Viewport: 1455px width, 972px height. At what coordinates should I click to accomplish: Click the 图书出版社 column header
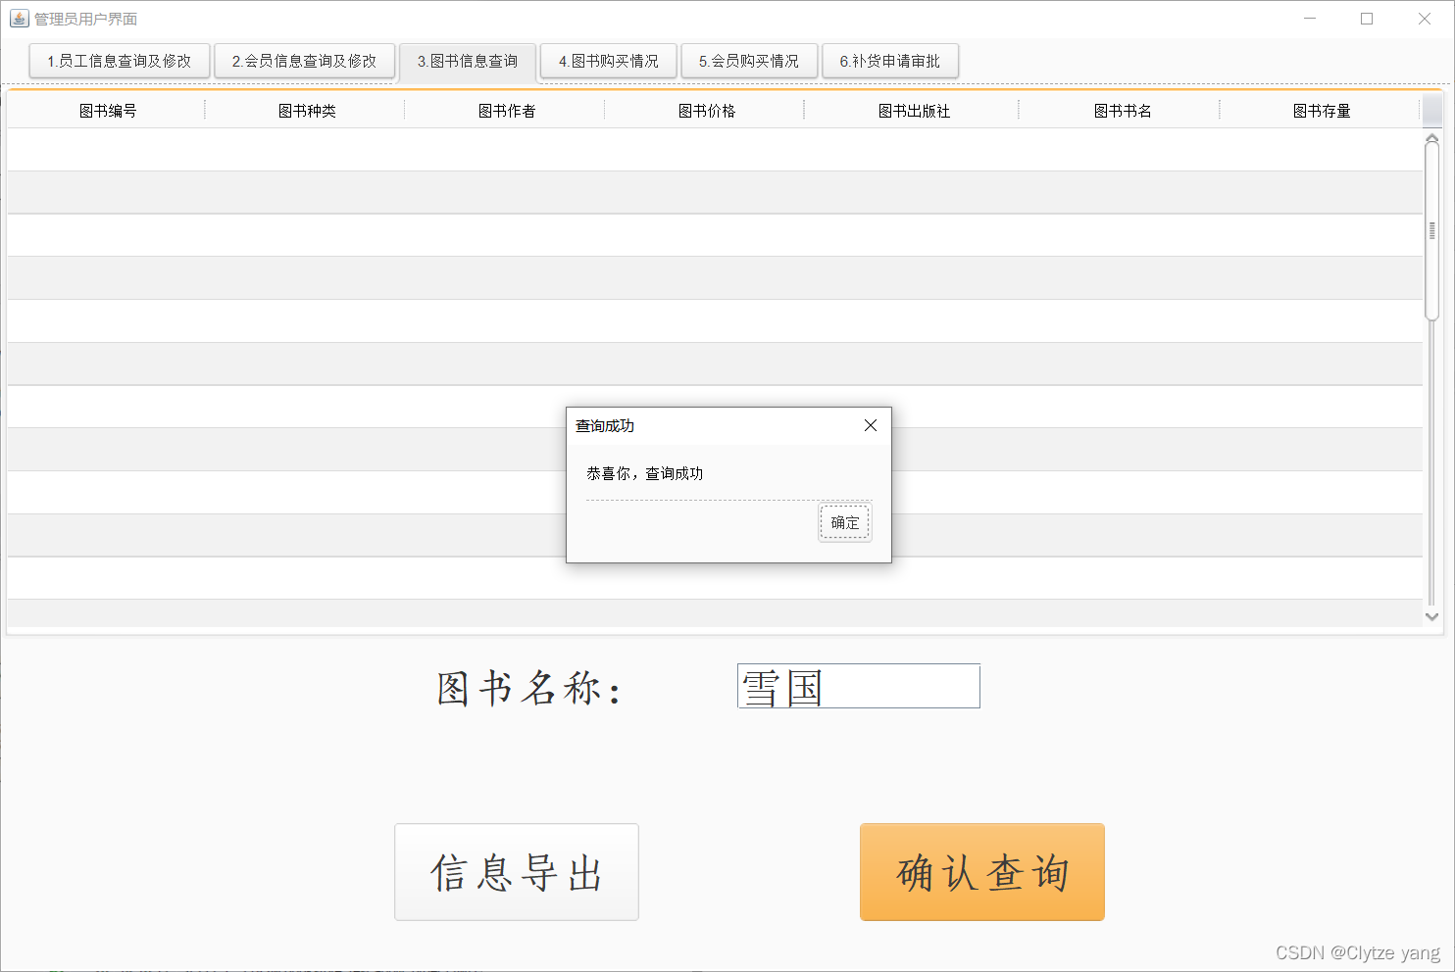(x=913, y=111)
